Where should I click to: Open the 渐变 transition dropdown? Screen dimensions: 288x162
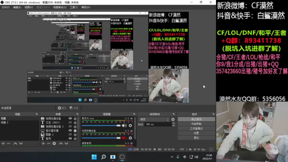[154, 120]
